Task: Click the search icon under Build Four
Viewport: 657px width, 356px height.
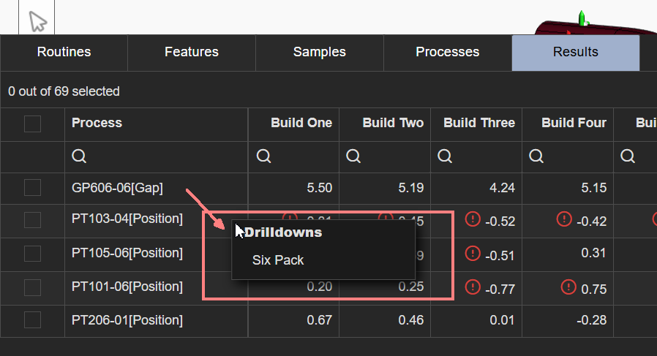Action: (536, 156)
